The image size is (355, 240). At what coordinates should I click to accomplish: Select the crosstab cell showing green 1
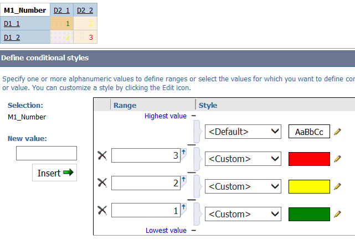coord(62,23)
